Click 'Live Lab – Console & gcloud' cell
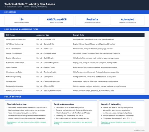Screen dimensions: 149x132 pos(46,53)
